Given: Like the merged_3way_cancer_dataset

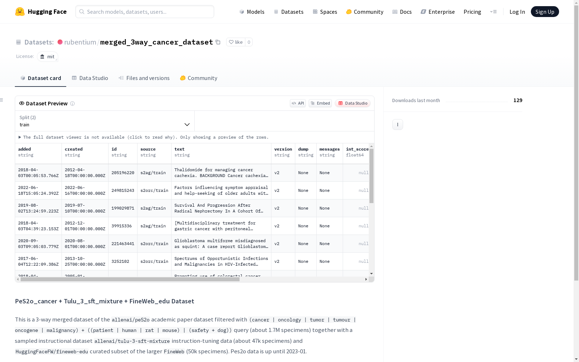Looking at the screenshot, I should point(236,42).
